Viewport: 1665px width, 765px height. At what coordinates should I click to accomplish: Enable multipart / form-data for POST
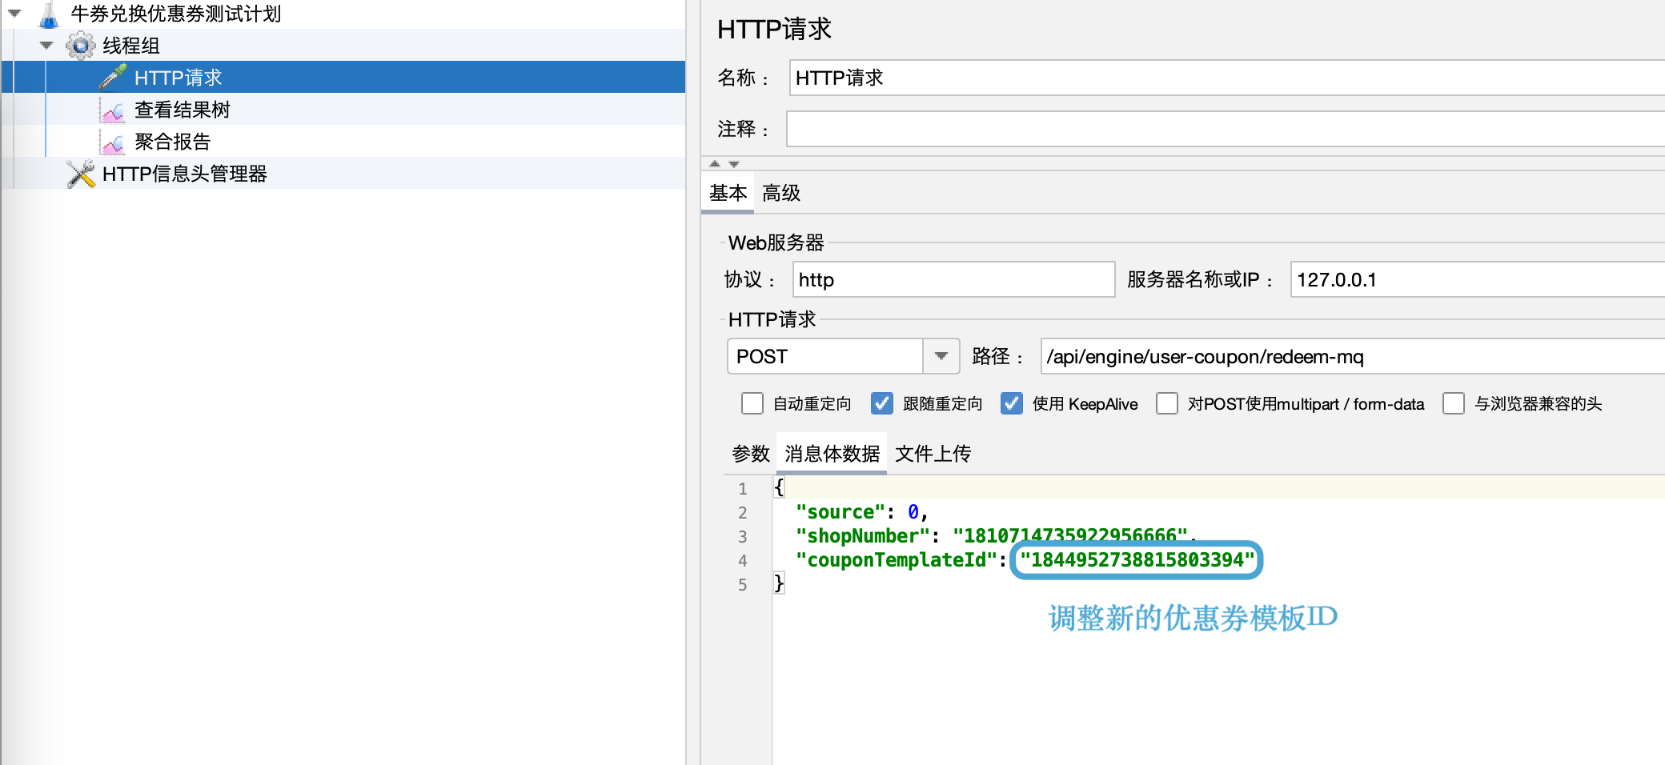(1166, 403)
